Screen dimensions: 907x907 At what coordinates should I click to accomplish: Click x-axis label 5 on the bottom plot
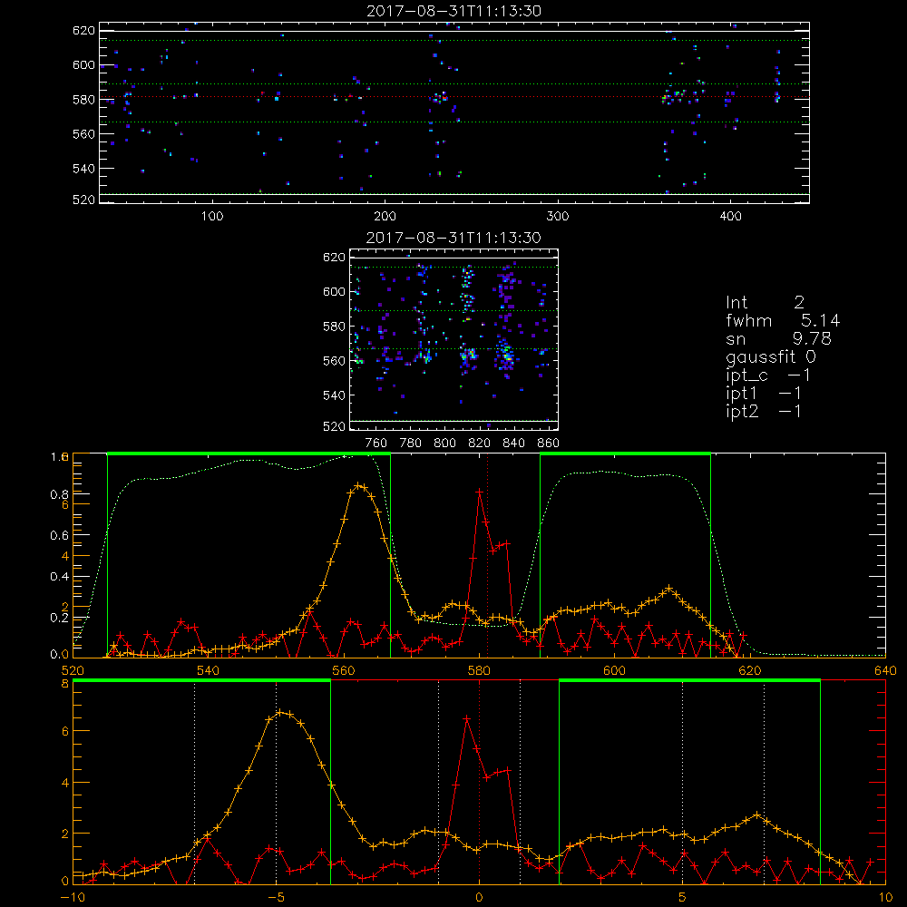pyautogui.click(x=682, y=897)
